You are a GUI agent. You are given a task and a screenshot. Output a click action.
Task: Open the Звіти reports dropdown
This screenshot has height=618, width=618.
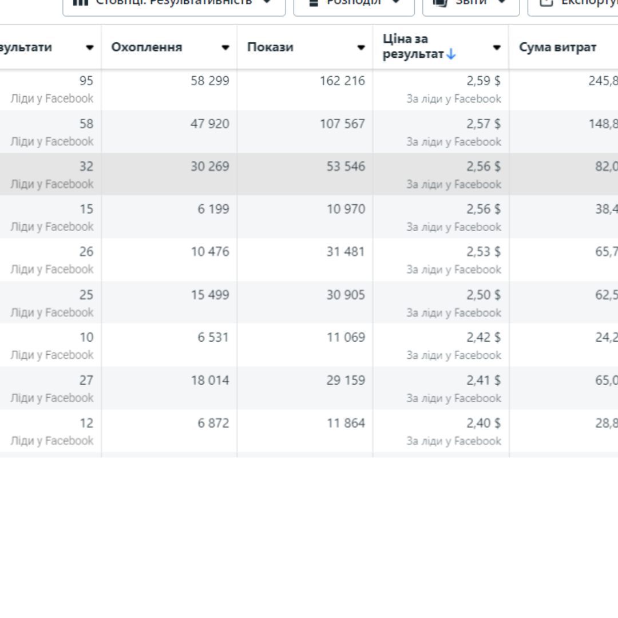click(470, 4)
